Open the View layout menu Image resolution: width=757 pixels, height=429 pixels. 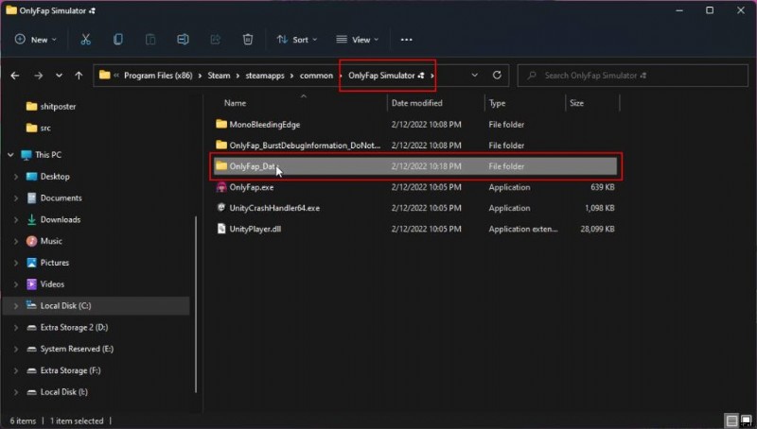[x=358, y=40]
